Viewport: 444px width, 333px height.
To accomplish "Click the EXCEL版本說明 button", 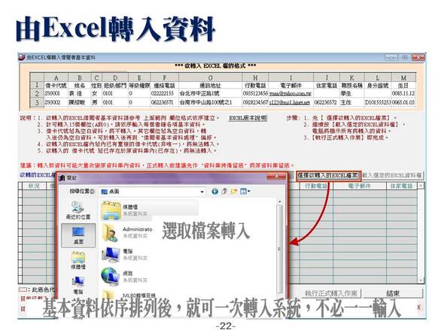I will (248, 118).
